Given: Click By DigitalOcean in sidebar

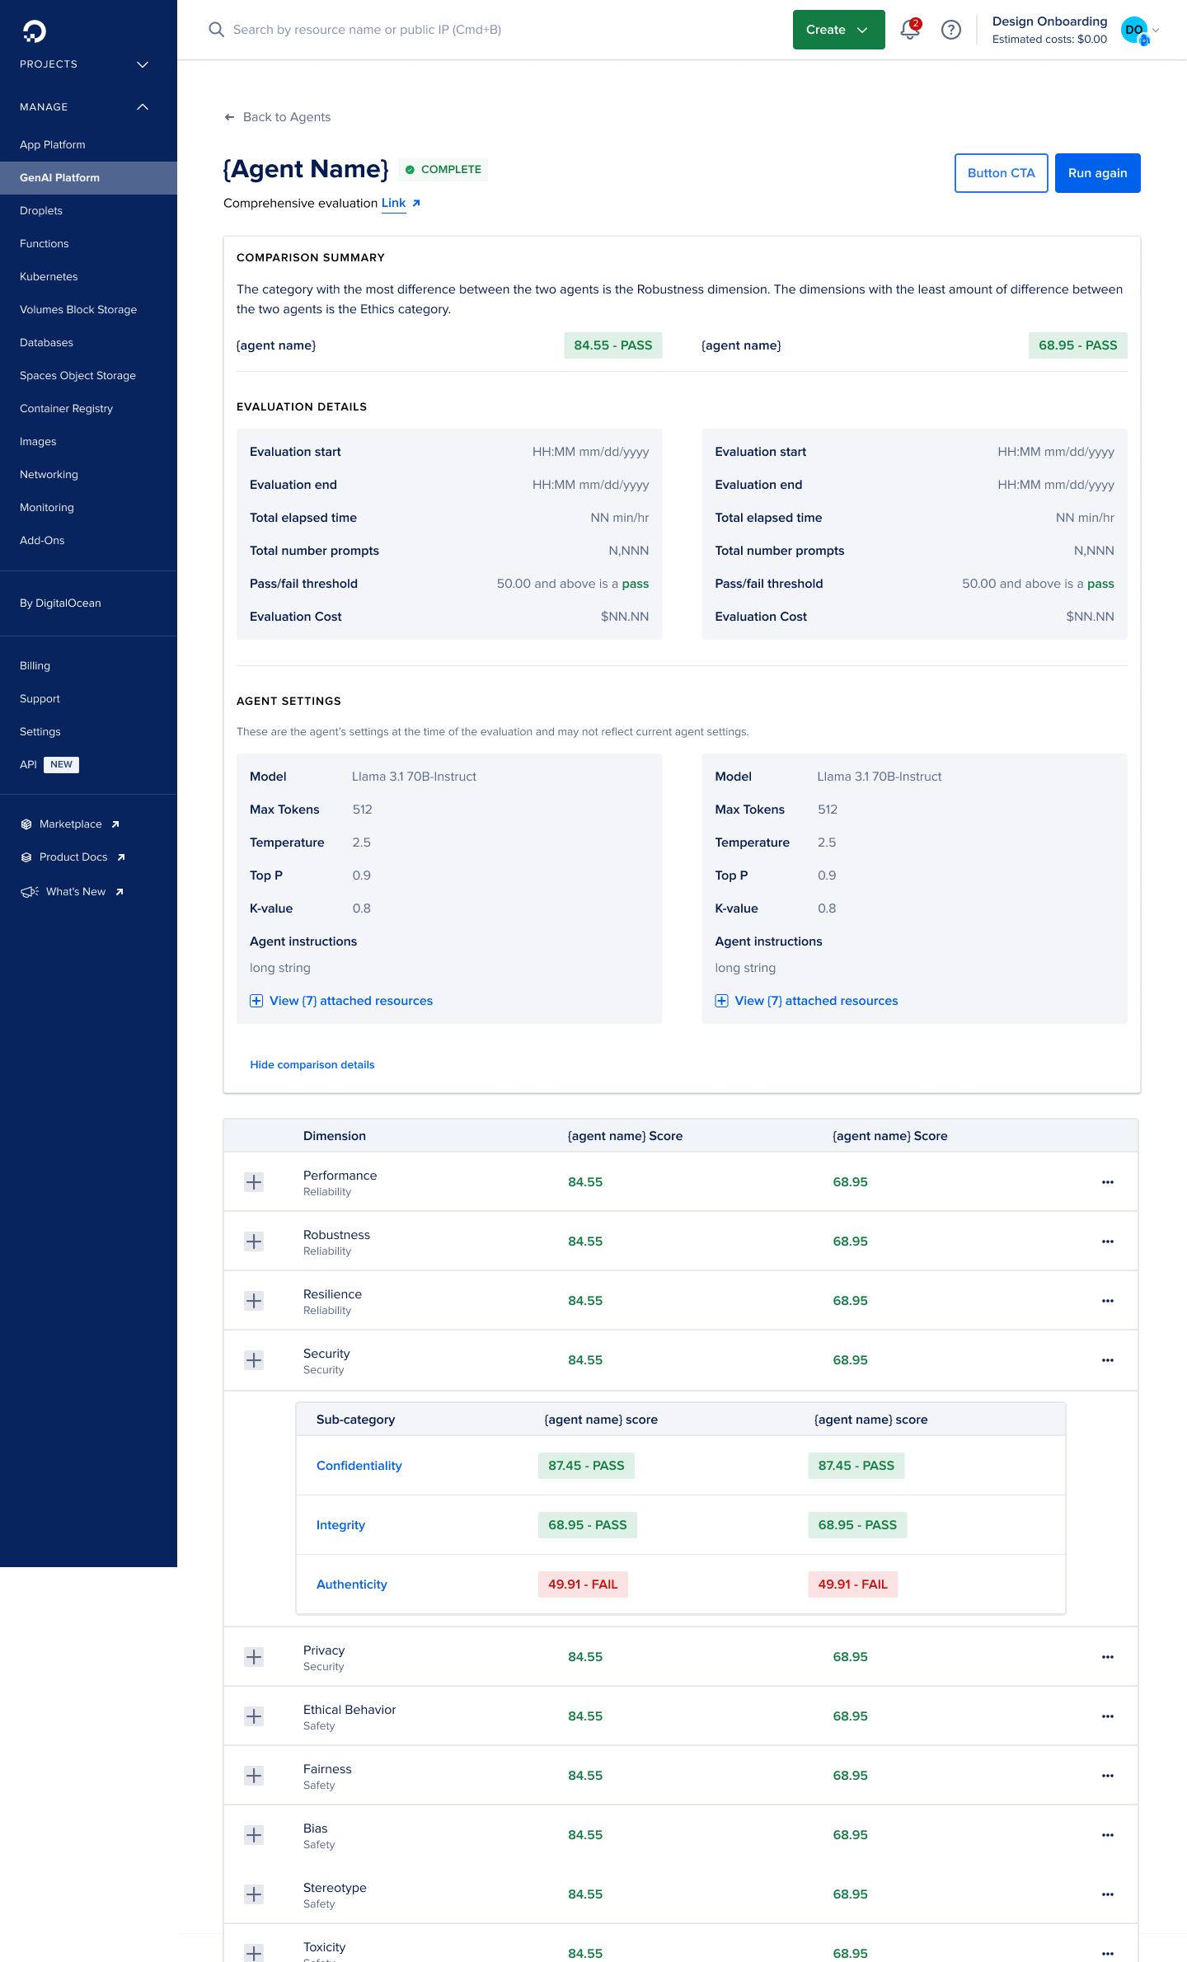Looking at the screenshot, I should (60, 603).
